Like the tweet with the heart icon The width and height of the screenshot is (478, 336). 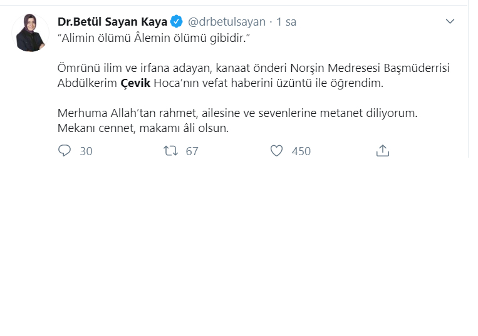tap(276, 151)
